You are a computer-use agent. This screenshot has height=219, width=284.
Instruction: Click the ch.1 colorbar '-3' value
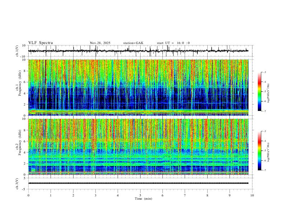point(265,72)
